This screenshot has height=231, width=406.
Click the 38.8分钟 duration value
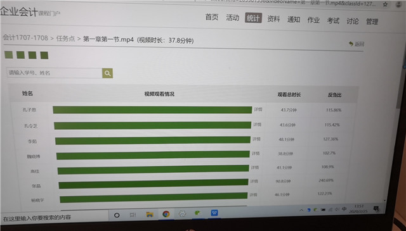click(285, 154)
